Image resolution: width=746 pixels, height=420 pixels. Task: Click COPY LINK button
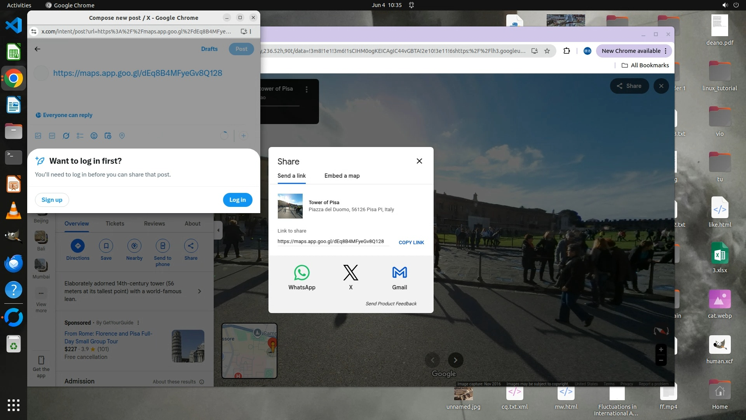(411, 242)
